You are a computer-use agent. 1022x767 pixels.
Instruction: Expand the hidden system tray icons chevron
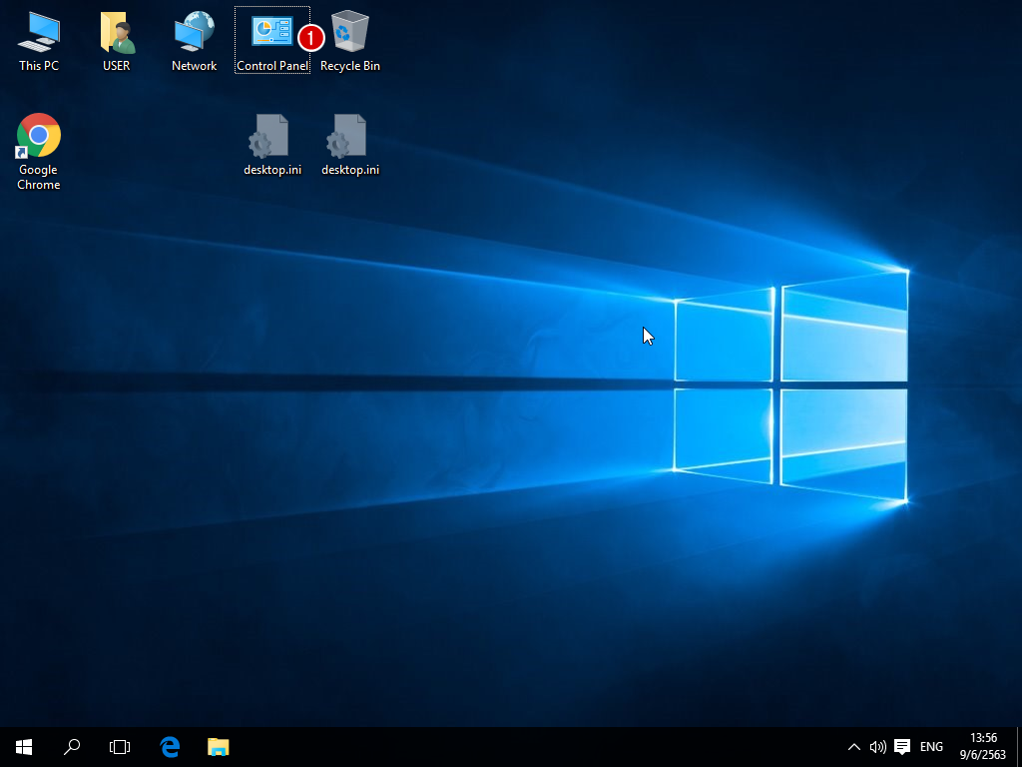(854, 746)
